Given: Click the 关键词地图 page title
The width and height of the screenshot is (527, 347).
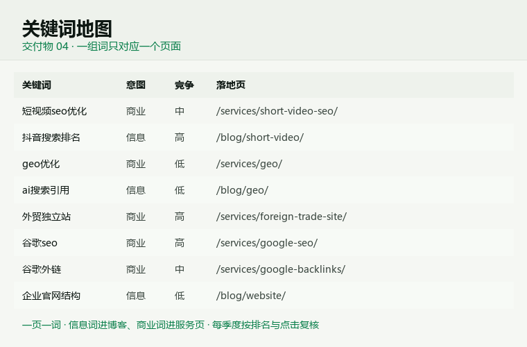Looking at the screenshot, I should (x=67, y=29).
